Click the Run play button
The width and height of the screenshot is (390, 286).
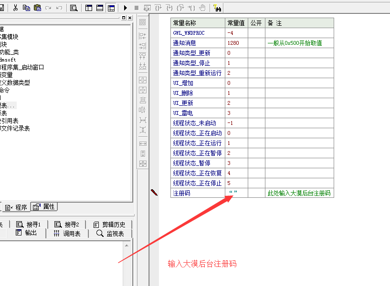coord(126,8)
